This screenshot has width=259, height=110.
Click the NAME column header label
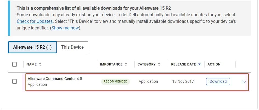32,64
